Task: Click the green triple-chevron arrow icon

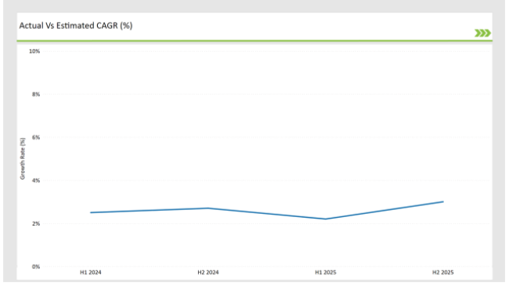Action: tap(482, 33)
